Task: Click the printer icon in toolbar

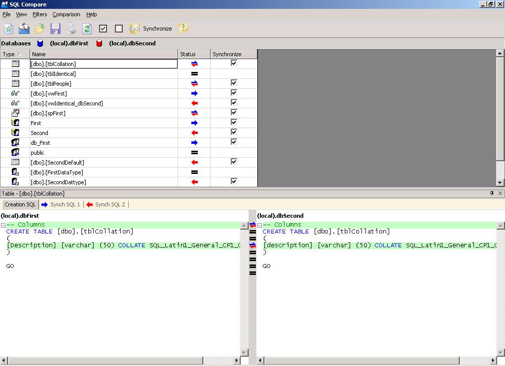Action: tap(72, 29)
